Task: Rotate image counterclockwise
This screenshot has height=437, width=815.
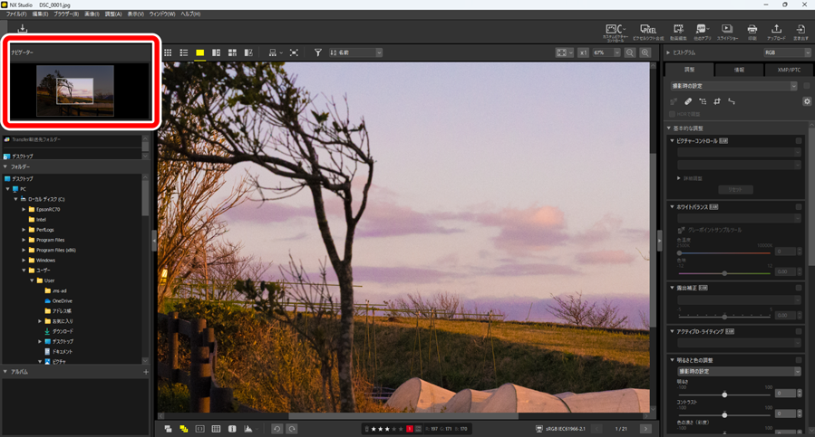Action: pyautogui.click(x=277, y=429)
